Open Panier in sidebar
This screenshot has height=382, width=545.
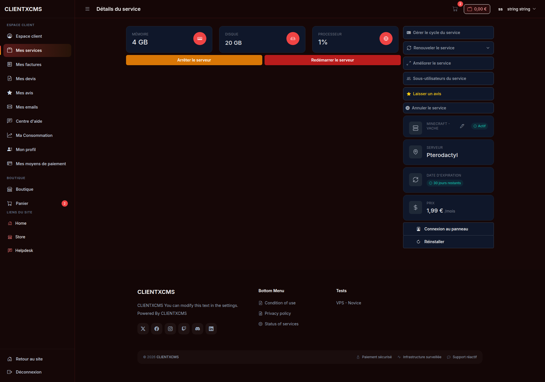(37, 203)
